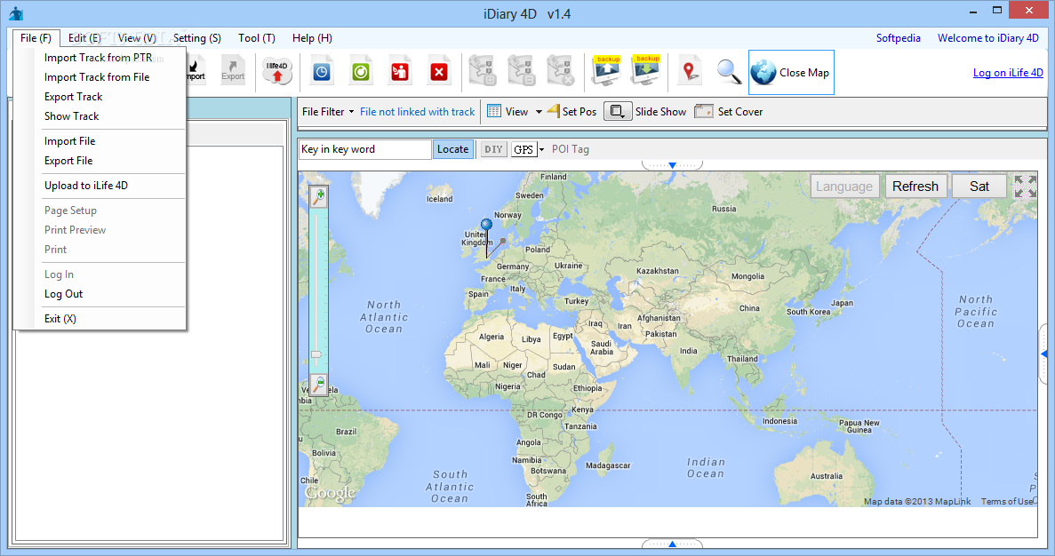Click the right-edge blue left arrow expander
This screenshot has width=1055, height=556.
[1044, 353]
